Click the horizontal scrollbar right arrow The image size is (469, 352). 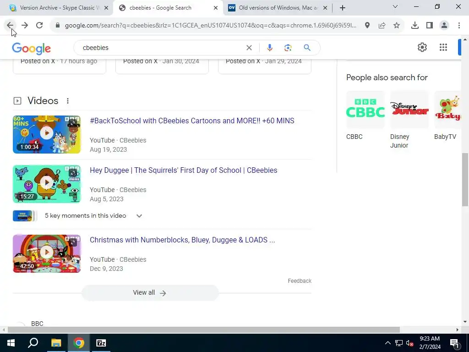pyautogui.click(x=458, y=330)
